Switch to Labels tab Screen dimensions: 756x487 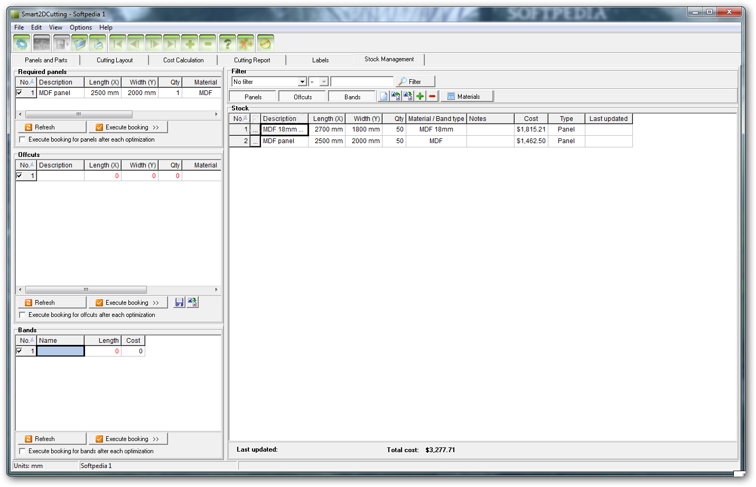click(x=320, y=60)
